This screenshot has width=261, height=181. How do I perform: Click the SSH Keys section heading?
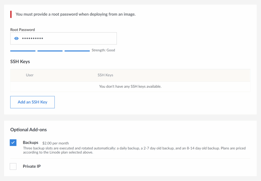coord(20,62)
